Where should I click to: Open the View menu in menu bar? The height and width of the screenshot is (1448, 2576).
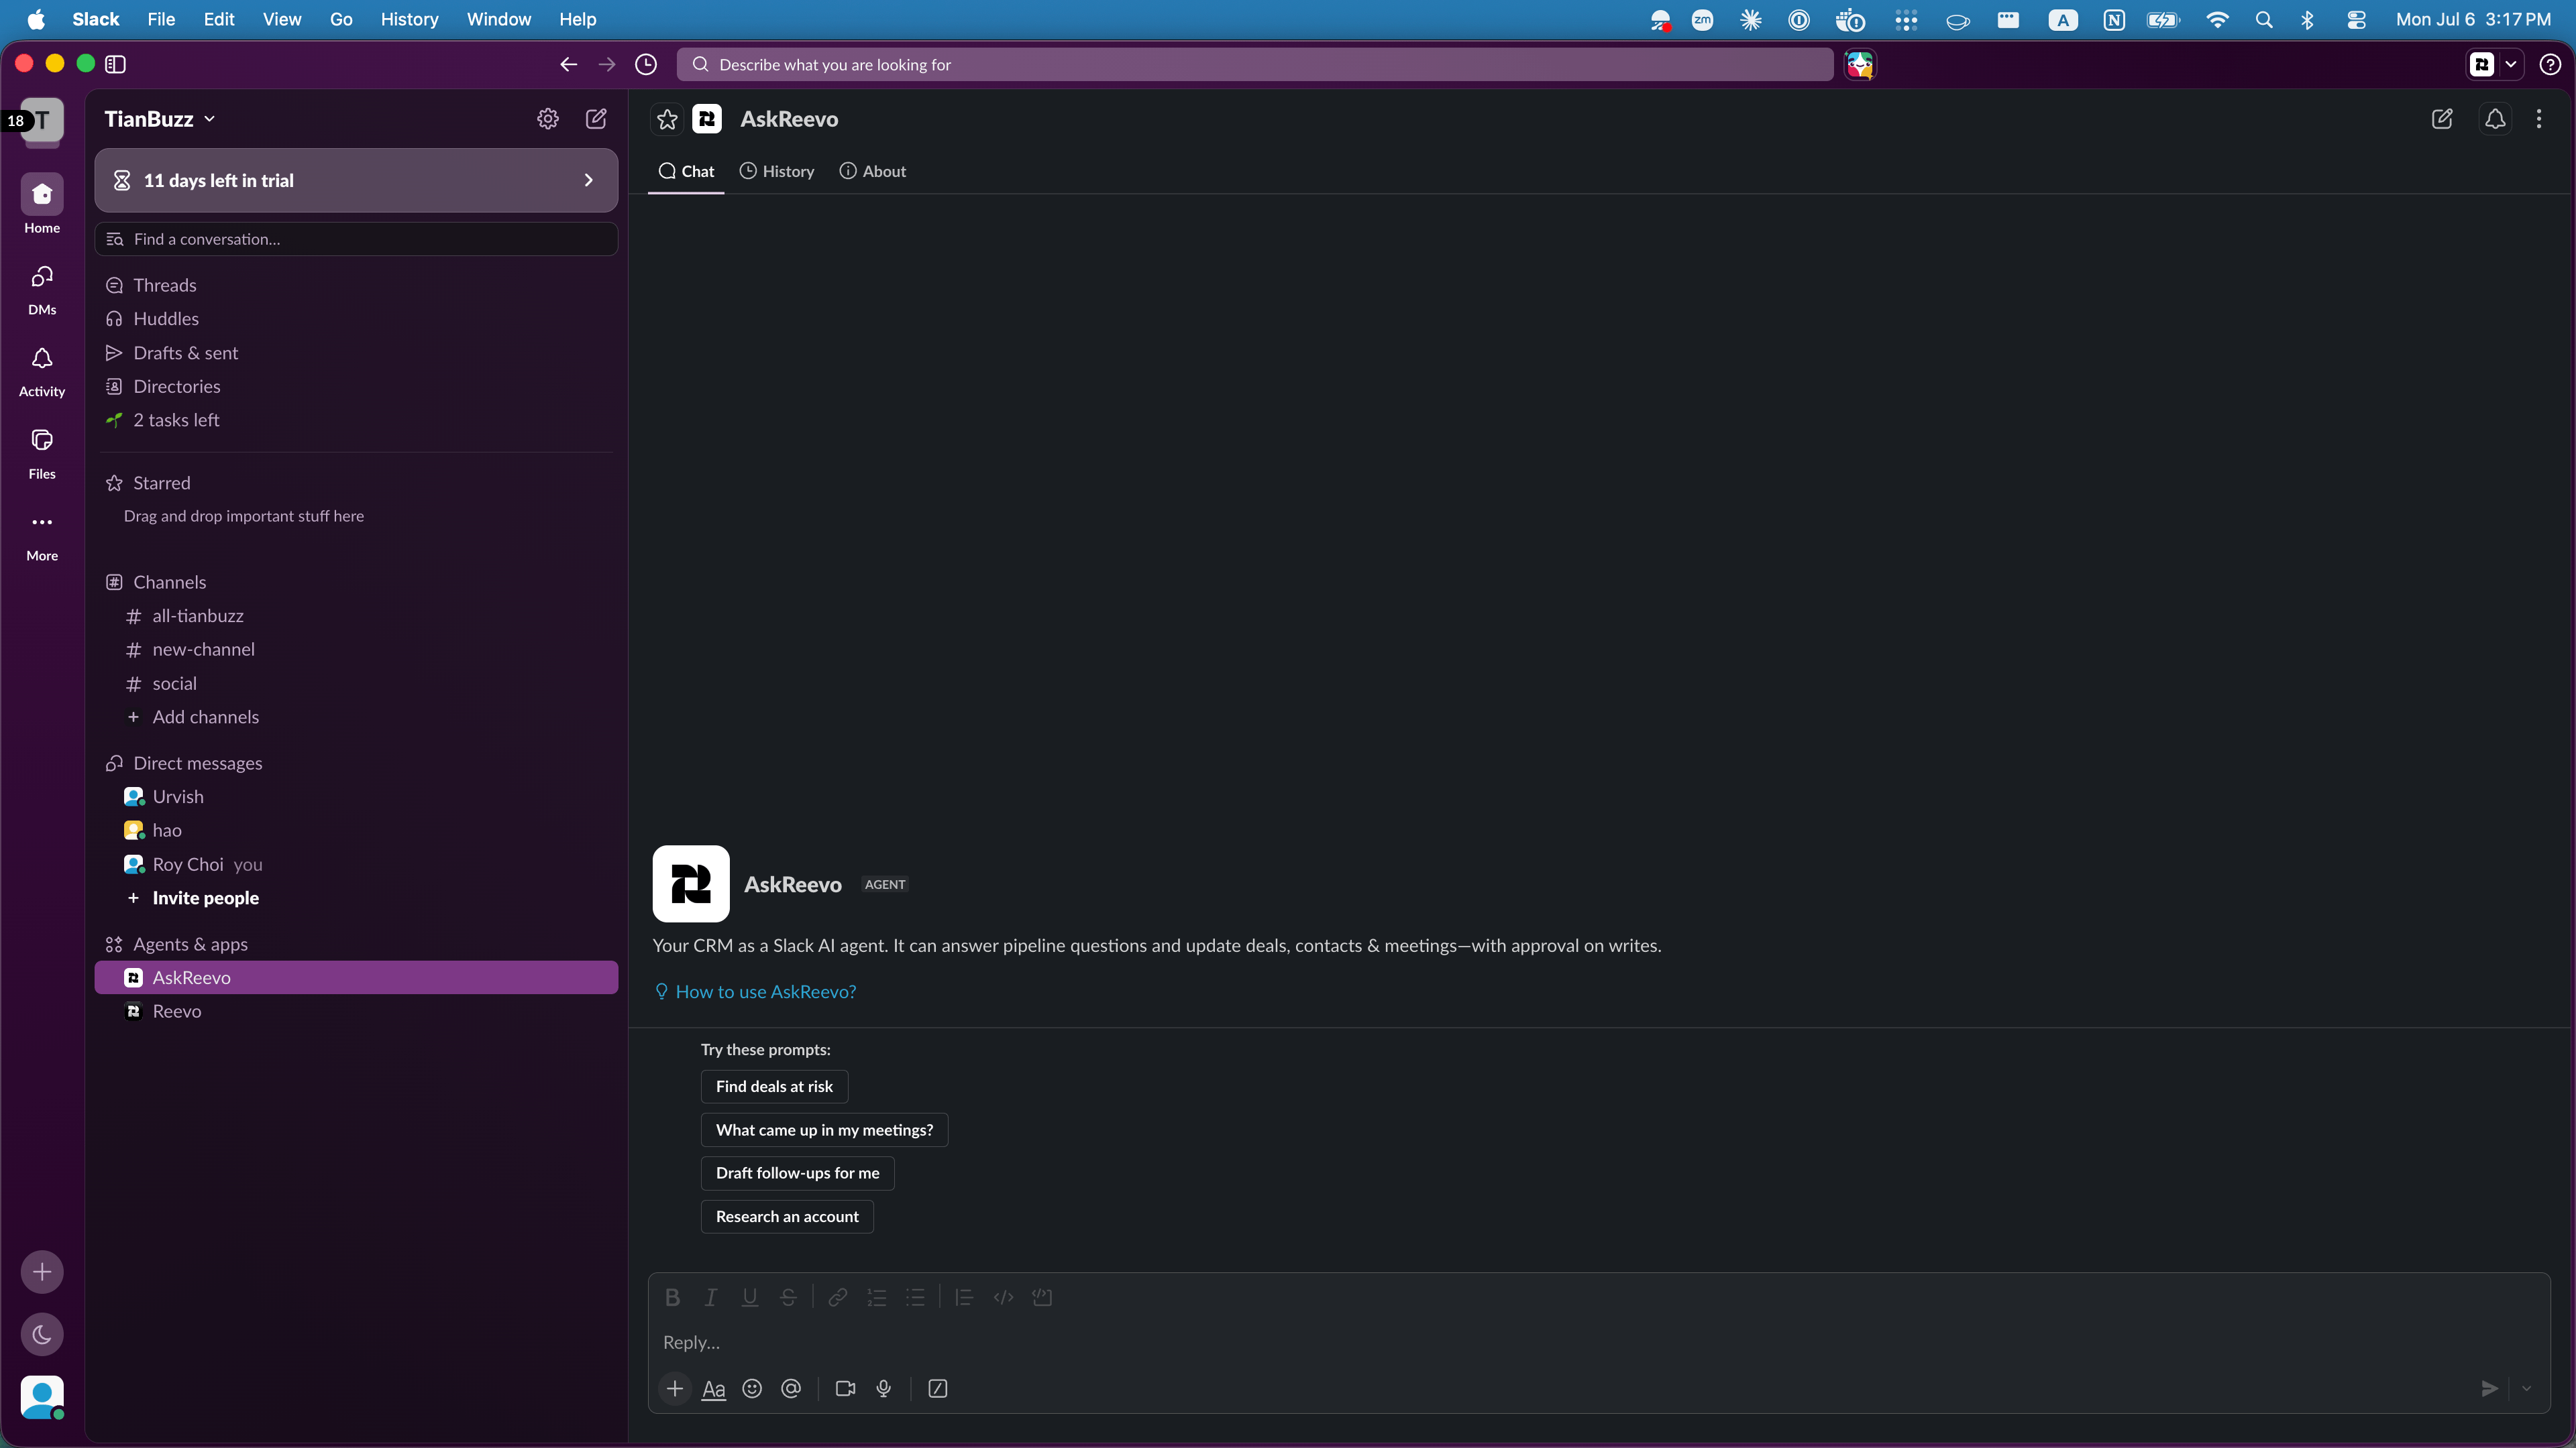click(282, 19)
